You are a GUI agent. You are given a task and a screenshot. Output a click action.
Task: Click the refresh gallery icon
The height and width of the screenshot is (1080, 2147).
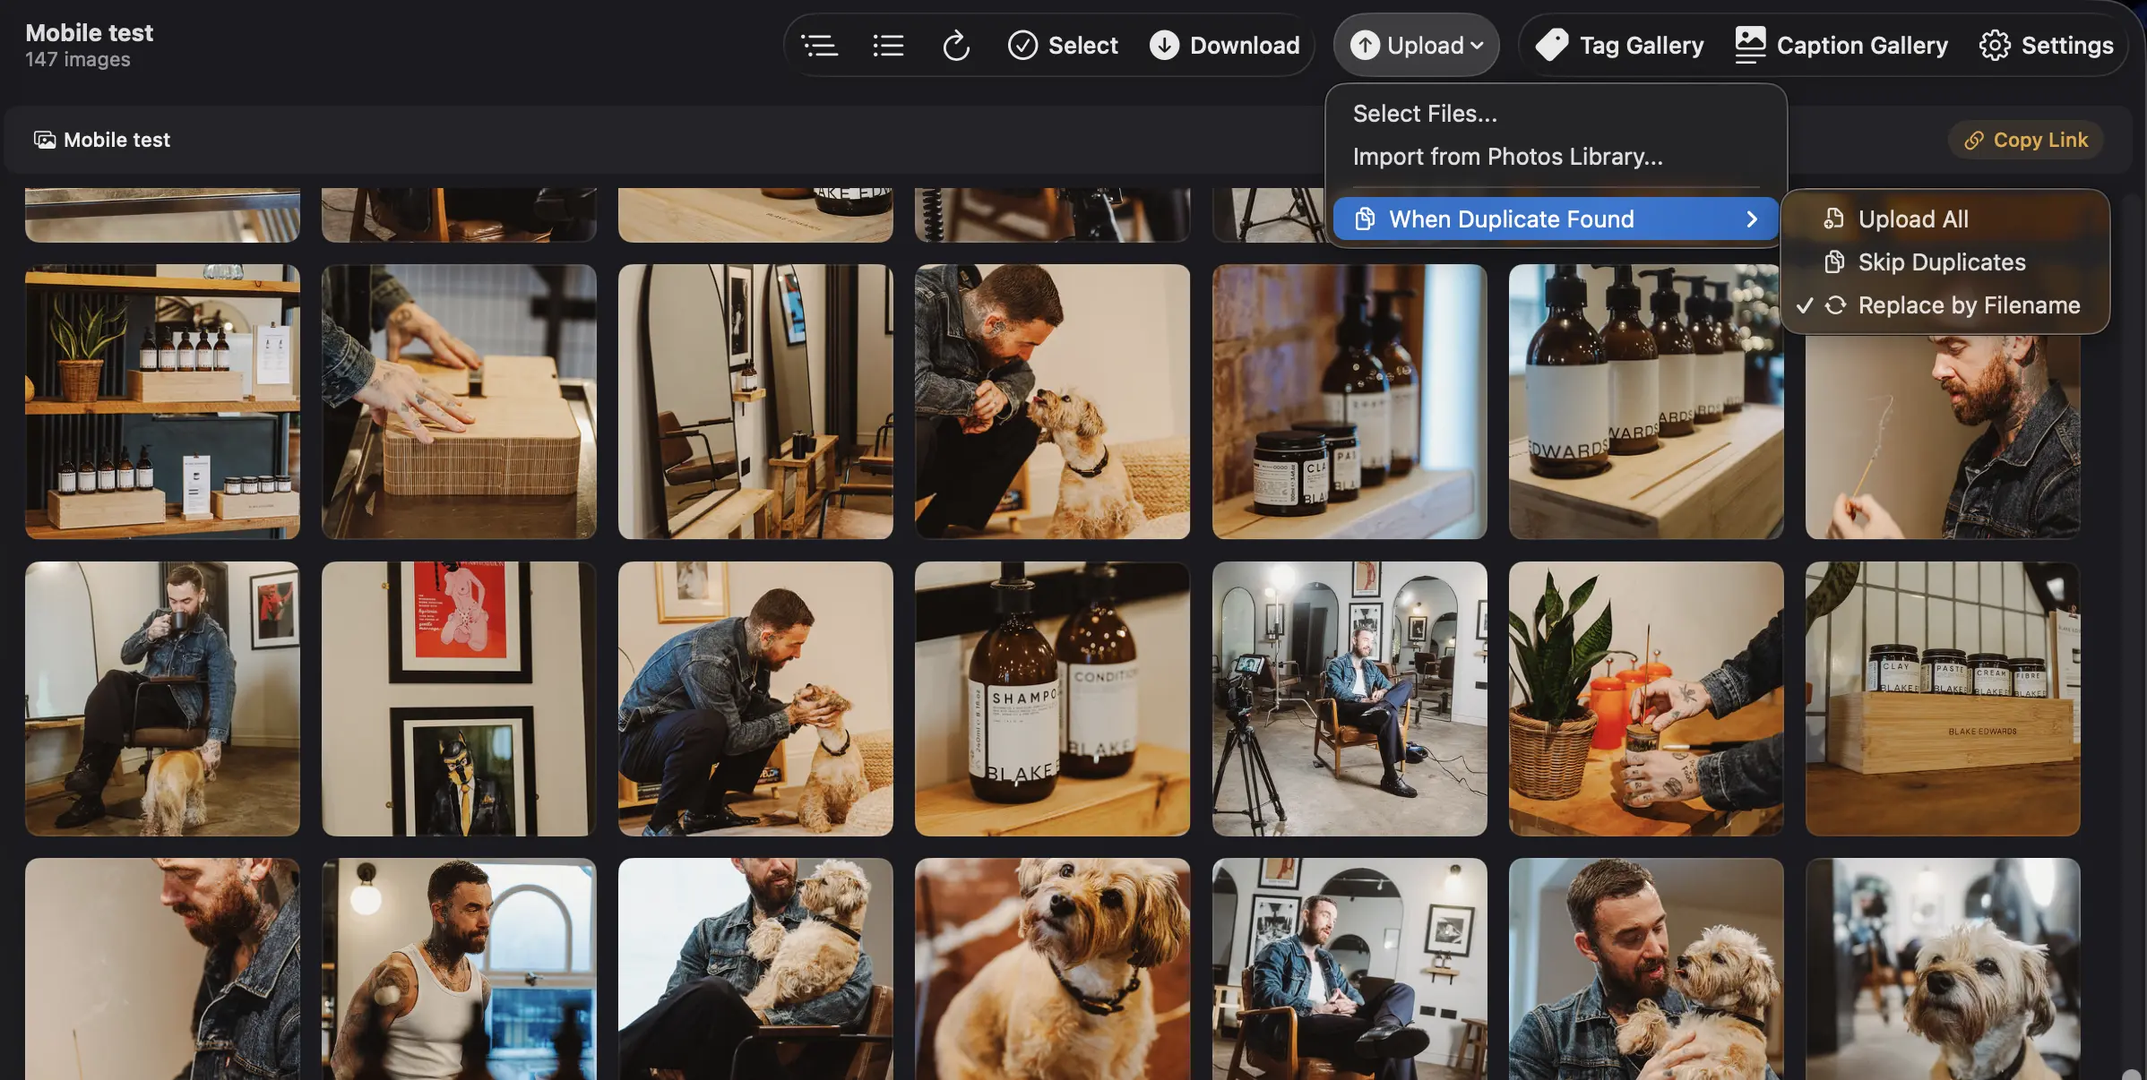tap(956, 46)
